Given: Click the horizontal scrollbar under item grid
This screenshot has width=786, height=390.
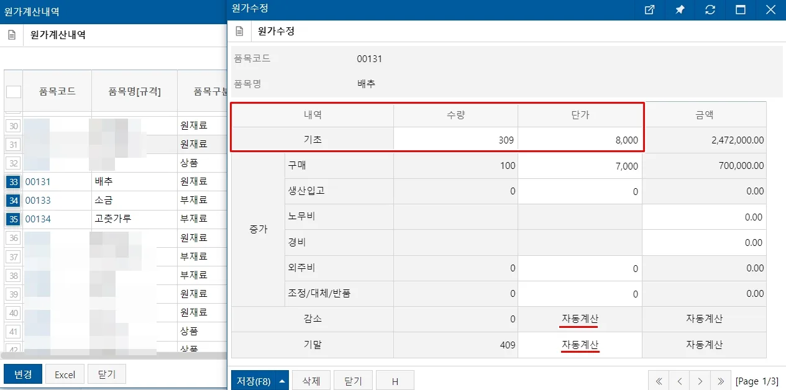Looking at the screenshot, I should coord(114,356).
